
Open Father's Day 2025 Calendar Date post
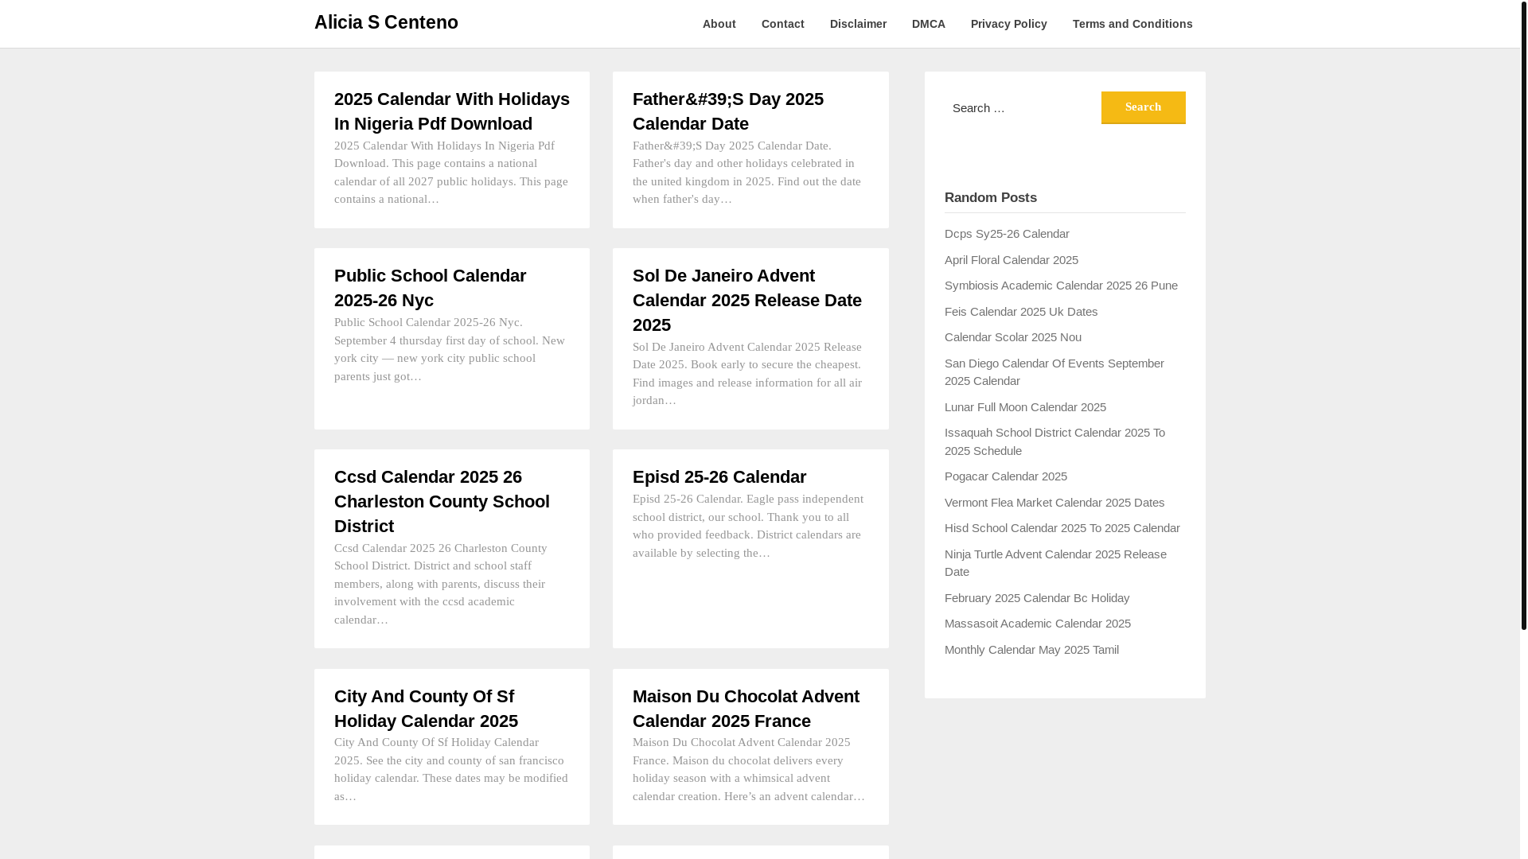point(727,111)
